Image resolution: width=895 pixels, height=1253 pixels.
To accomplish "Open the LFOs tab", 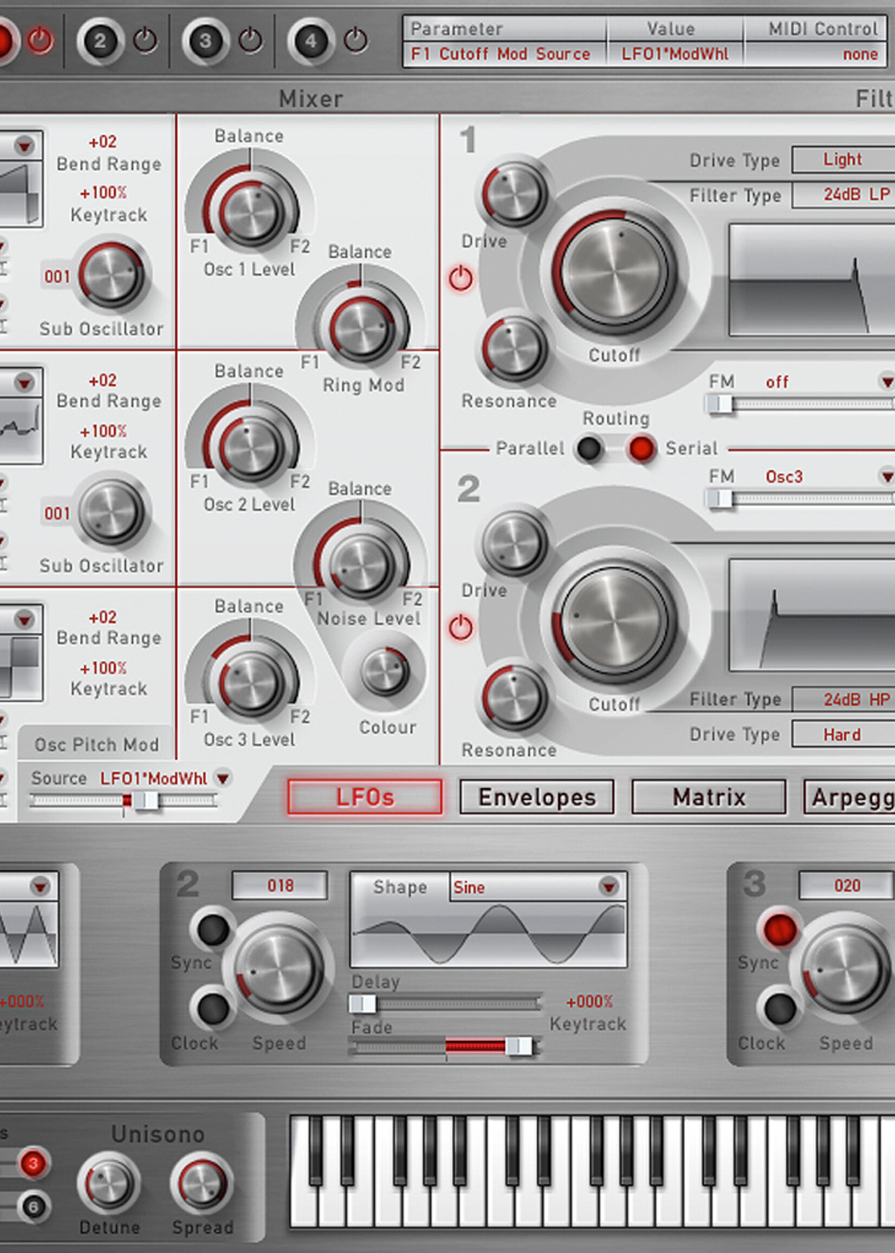I will [364, 797].
